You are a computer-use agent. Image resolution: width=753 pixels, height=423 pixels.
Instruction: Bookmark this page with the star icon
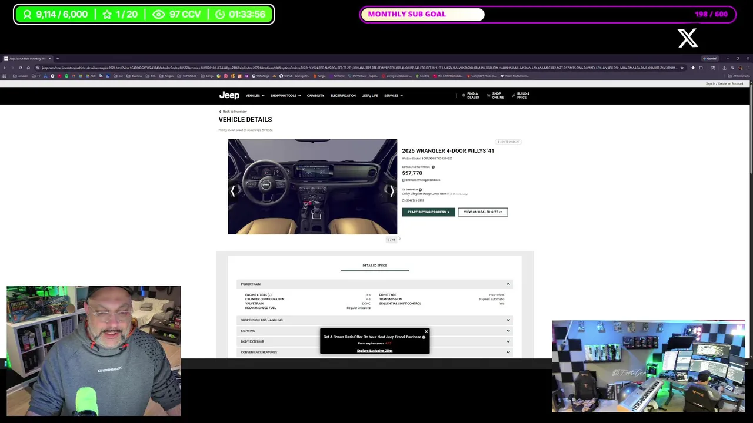click(682, 68)
